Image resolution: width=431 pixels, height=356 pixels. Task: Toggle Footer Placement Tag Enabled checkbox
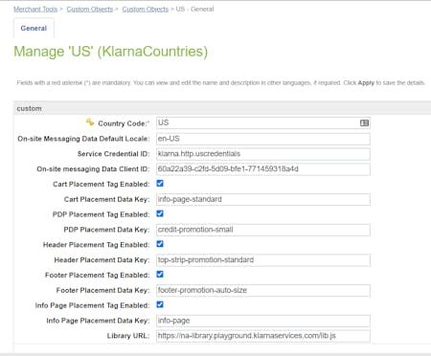(160, 275)
